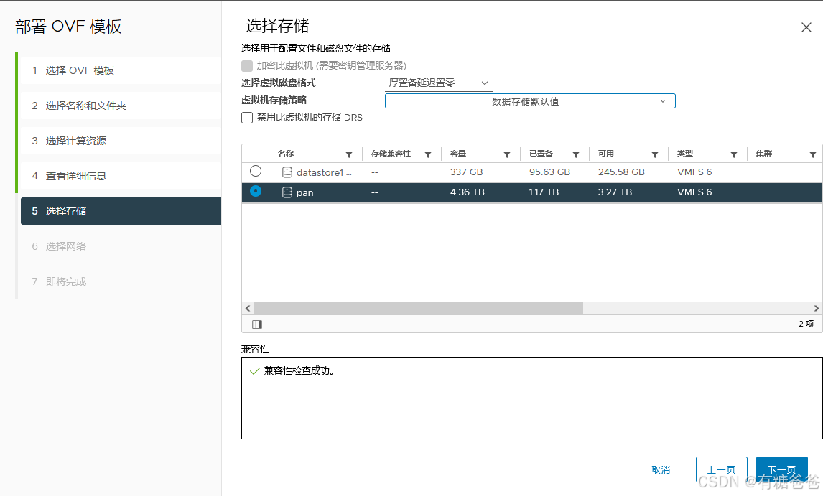Click 4.36 TB capacity cell
Screen dimensions: 823x496
tap(467, 192)
